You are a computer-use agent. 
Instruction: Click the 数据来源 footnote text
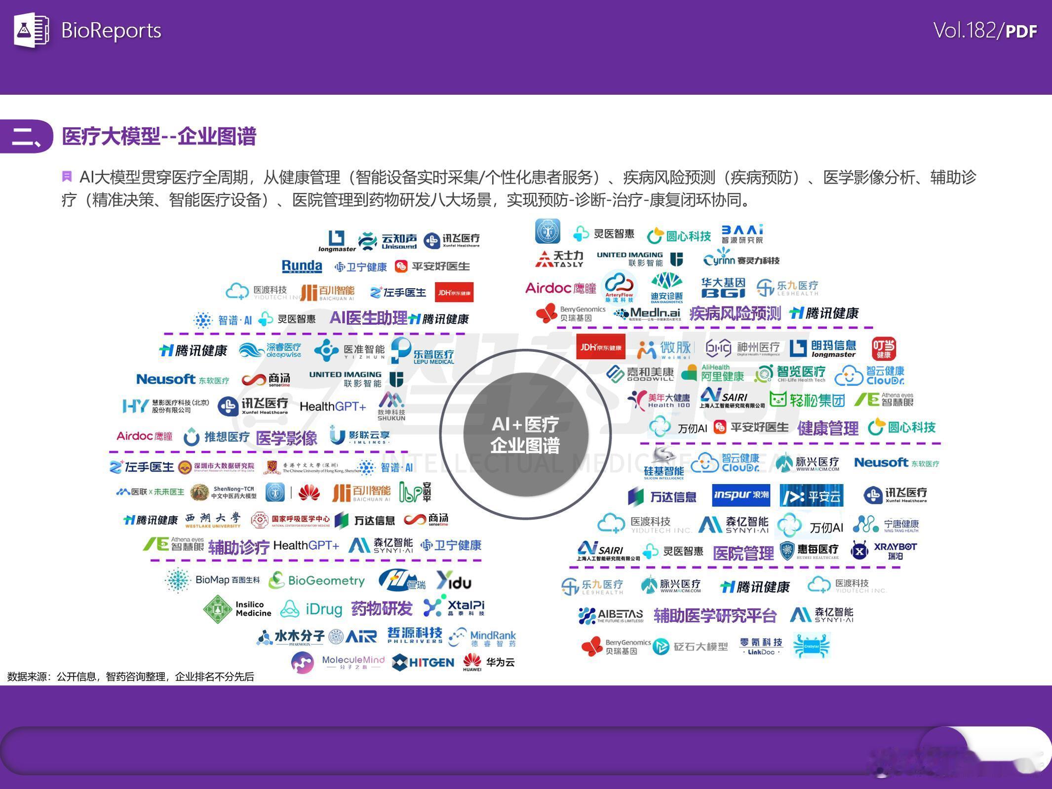coord(130,676)
